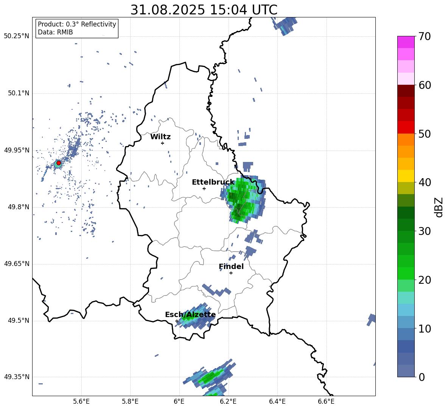
Task: Click the 49.95°N latitude label
Action: (x=16, y=150)
